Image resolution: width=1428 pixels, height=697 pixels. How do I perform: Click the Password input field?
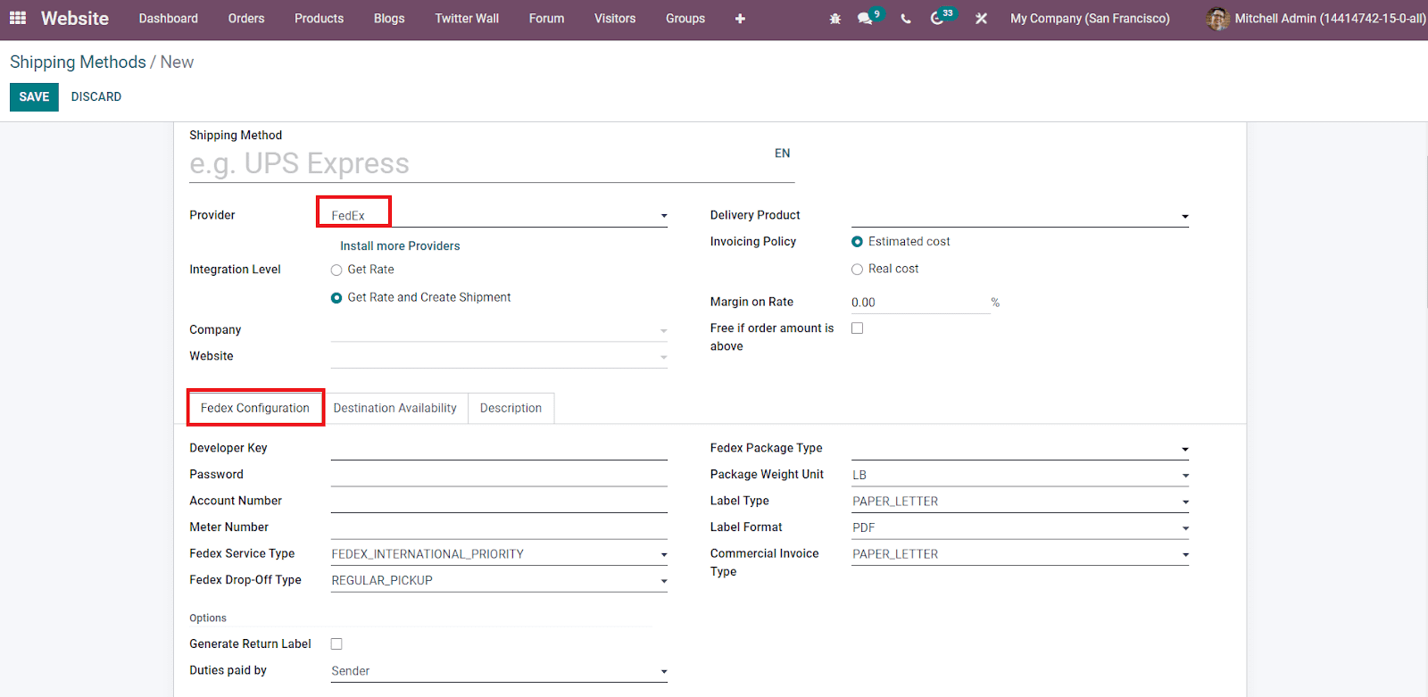pos(499,476)
